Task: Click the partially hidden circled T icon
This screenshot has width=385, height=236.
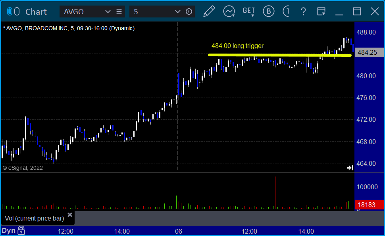Action: tap(286, 12)
